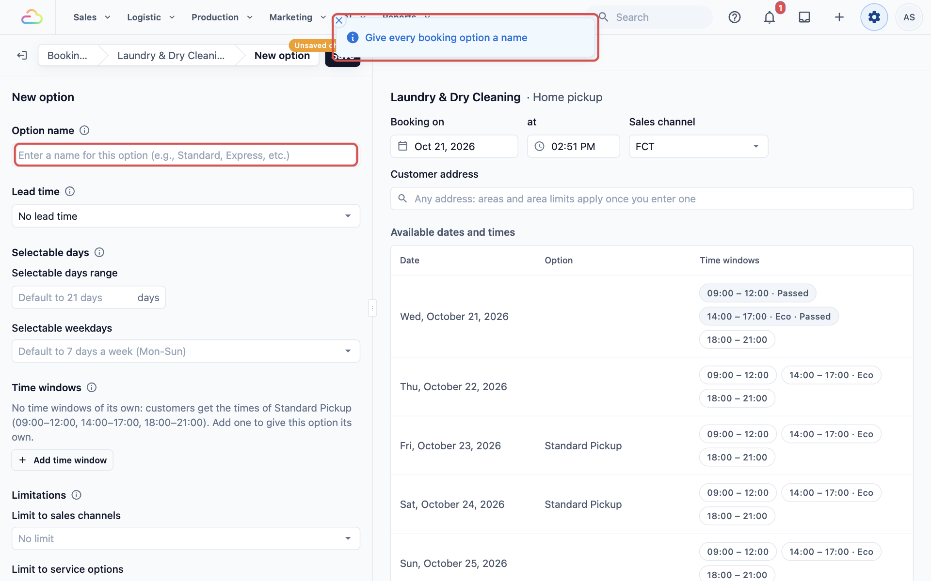Click the 09:00 – 12:00 Passed chip
Image resolution: width=931 pixels, height=581 pixels.
tap(757, 293)
